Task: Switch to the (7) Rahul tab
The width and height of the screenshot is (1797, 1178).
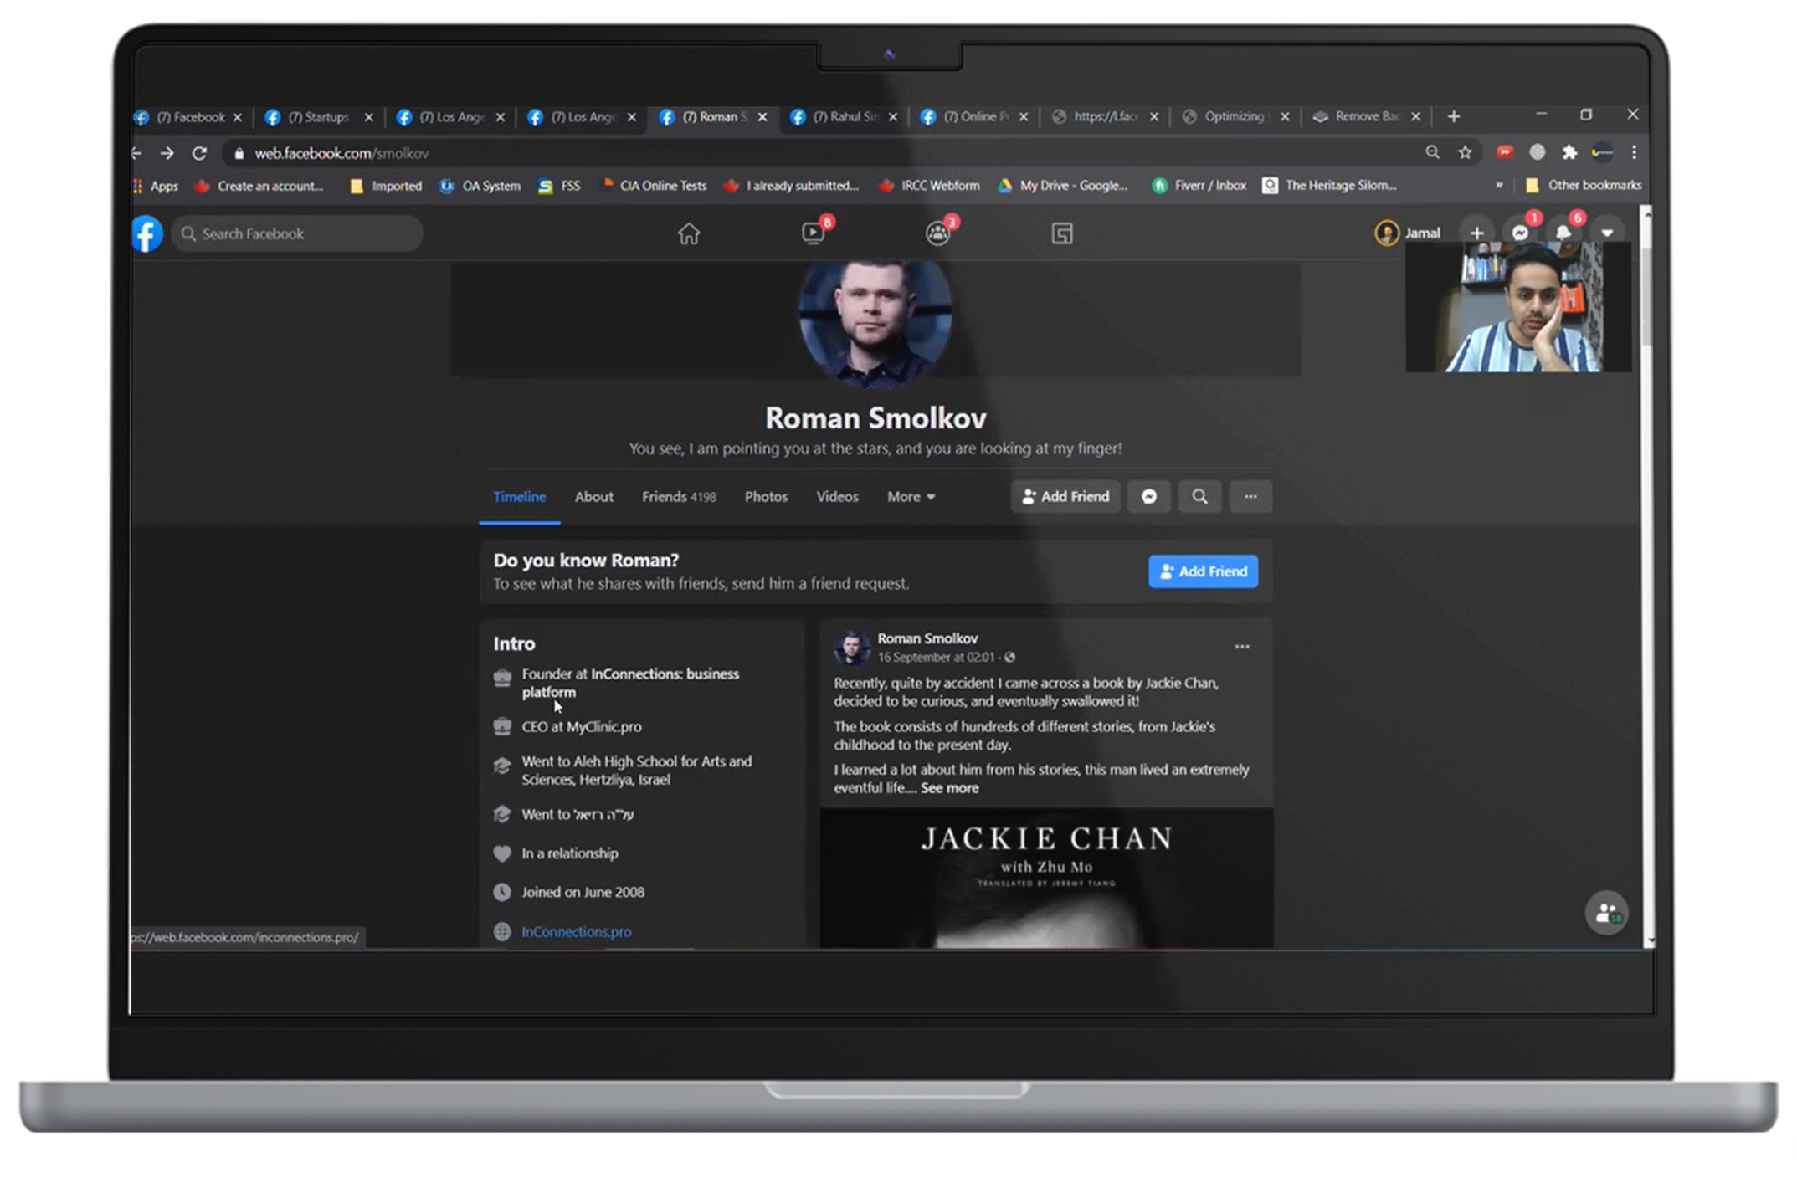Action: click(x=844, y=117)
